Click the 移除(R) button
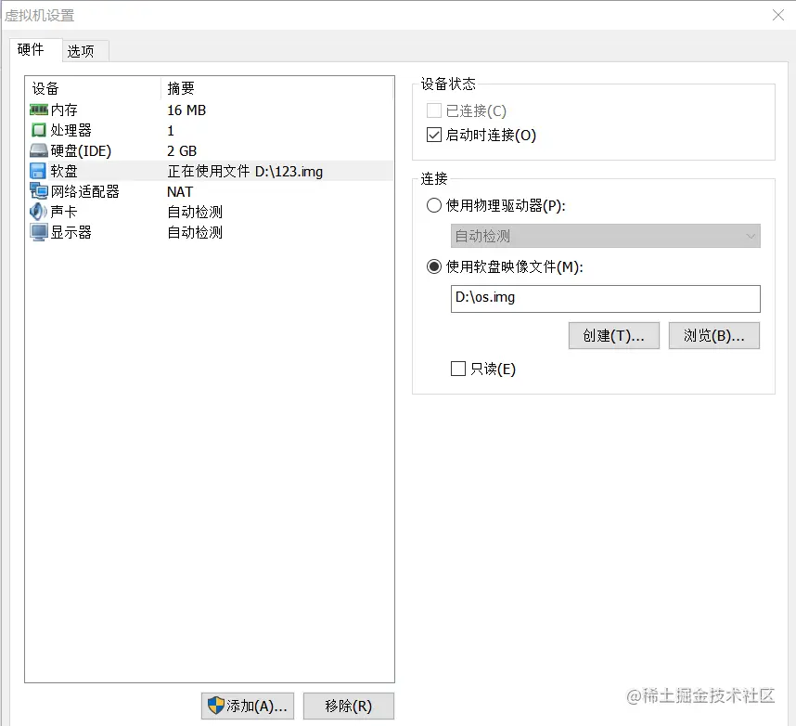The width and height of the screenshot is (796, 726). pyautogui.click(x=348, y=706)
